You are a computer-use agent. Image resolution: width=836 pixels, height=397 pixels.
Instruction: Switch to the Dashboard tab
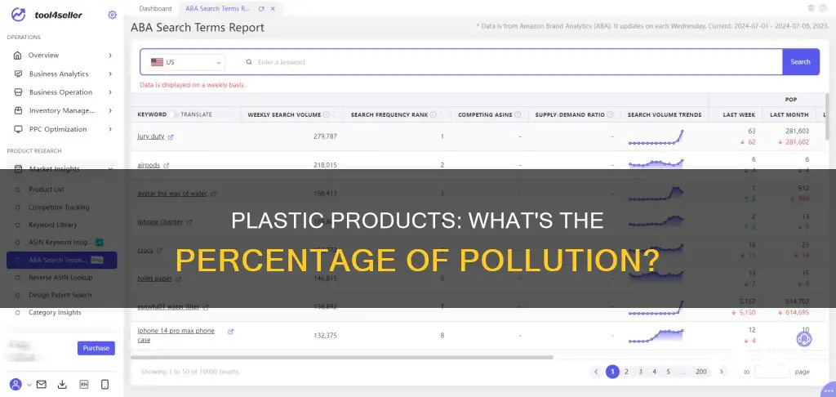coord(155,8)
